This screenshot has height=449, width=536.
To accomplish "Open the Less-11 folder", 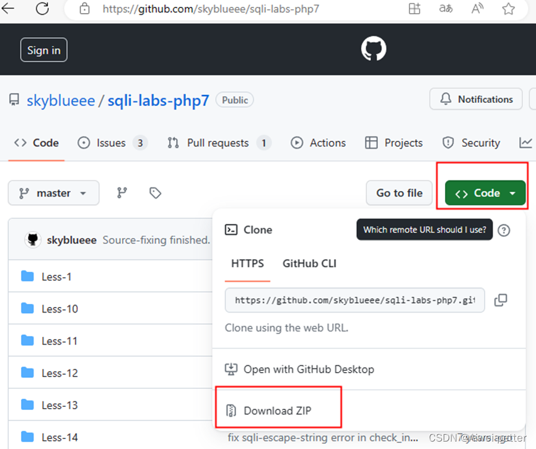I will (59, 341).
